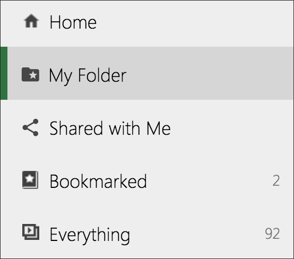294x259 pixels.
Task: Open the Shared with Me text
Action: click(x=110, y=128)
